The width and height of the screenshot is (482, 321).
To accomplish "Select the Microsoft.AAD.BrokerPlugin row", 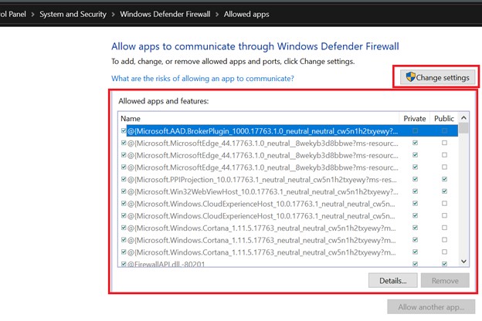I will tap(288, 131).
